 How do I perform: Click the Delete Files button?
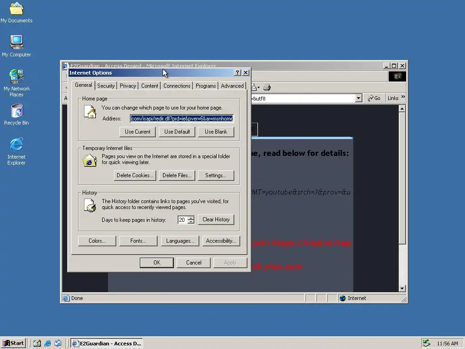pos(177,175)
